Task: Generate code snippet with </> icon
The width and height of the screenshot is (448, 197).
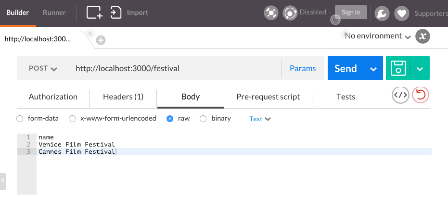Action: (400, 95)
